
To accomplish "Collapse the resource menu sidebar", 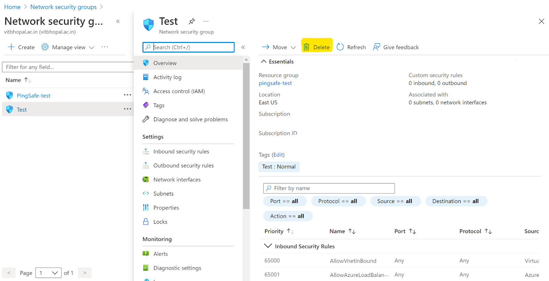I will coord(243,47).
